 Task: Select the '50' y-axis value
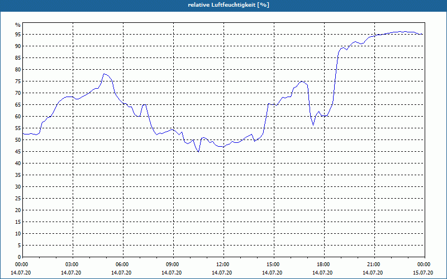click(18, 140)
